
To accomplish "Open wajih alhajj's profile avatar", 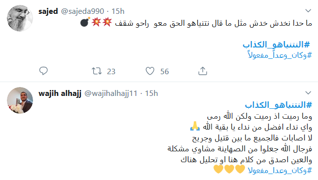I will click(x=20, y=100).
